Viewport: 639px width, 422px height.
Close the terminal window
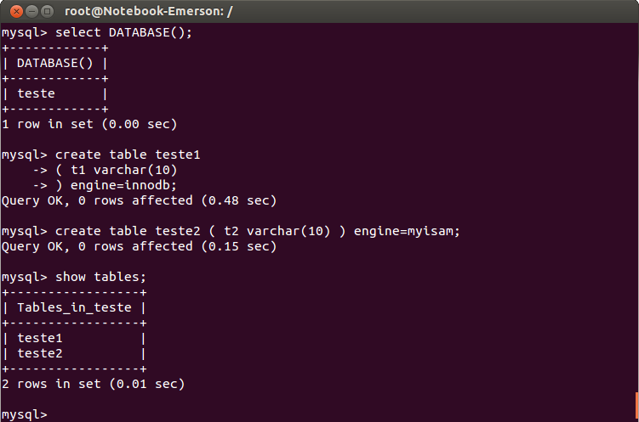coord(16,11)
